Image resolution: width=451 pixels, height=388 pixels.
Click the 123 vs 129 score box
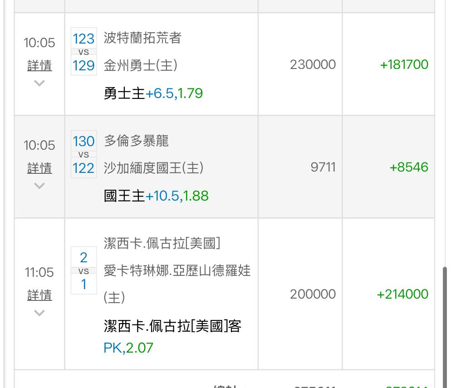click(83, 52)
